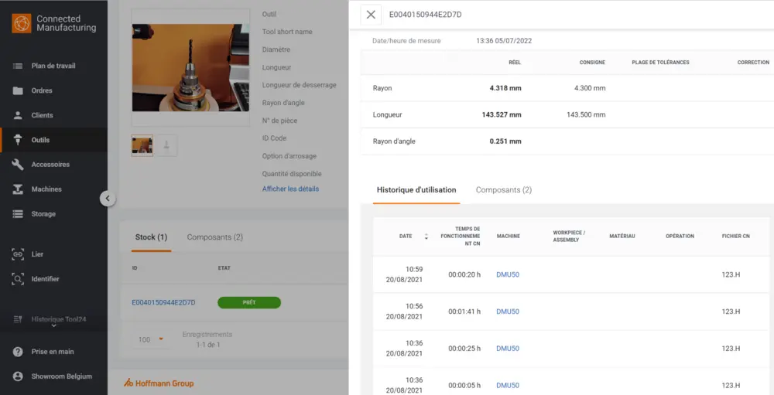Click Afficher les détails link
The width and height of the screenshot is (774, 395).
(x=290, y=189)
